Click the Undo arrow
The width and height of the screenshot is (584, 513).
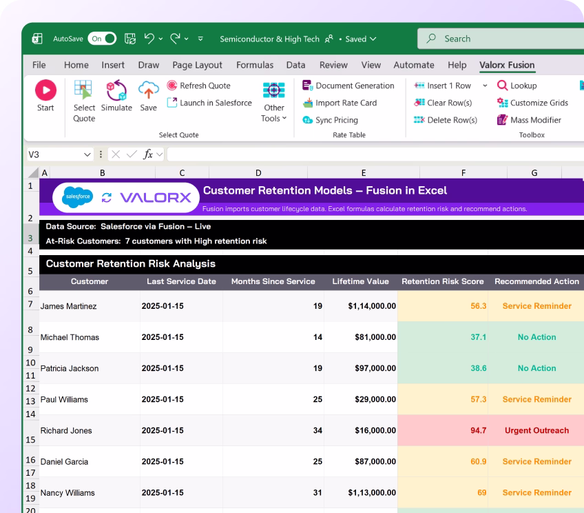[149, 39]
